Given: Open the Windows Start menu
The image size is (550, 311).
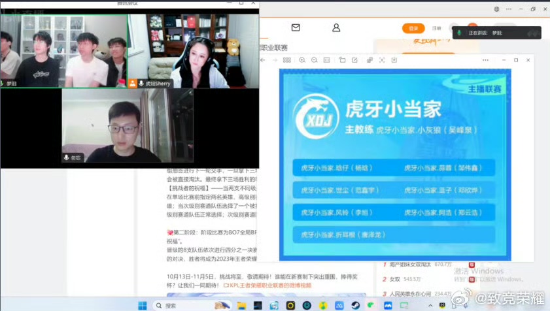Looking at the screenshot, I should click(x=143, y=306).
